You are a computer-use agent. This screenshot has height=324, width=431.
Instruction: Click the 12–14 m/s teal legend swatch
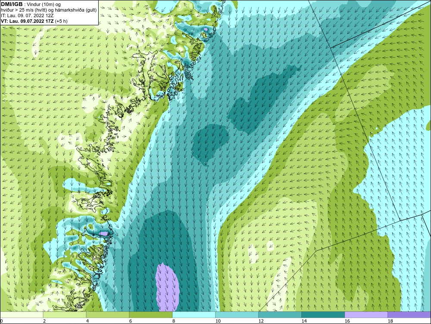click(280, 315)
